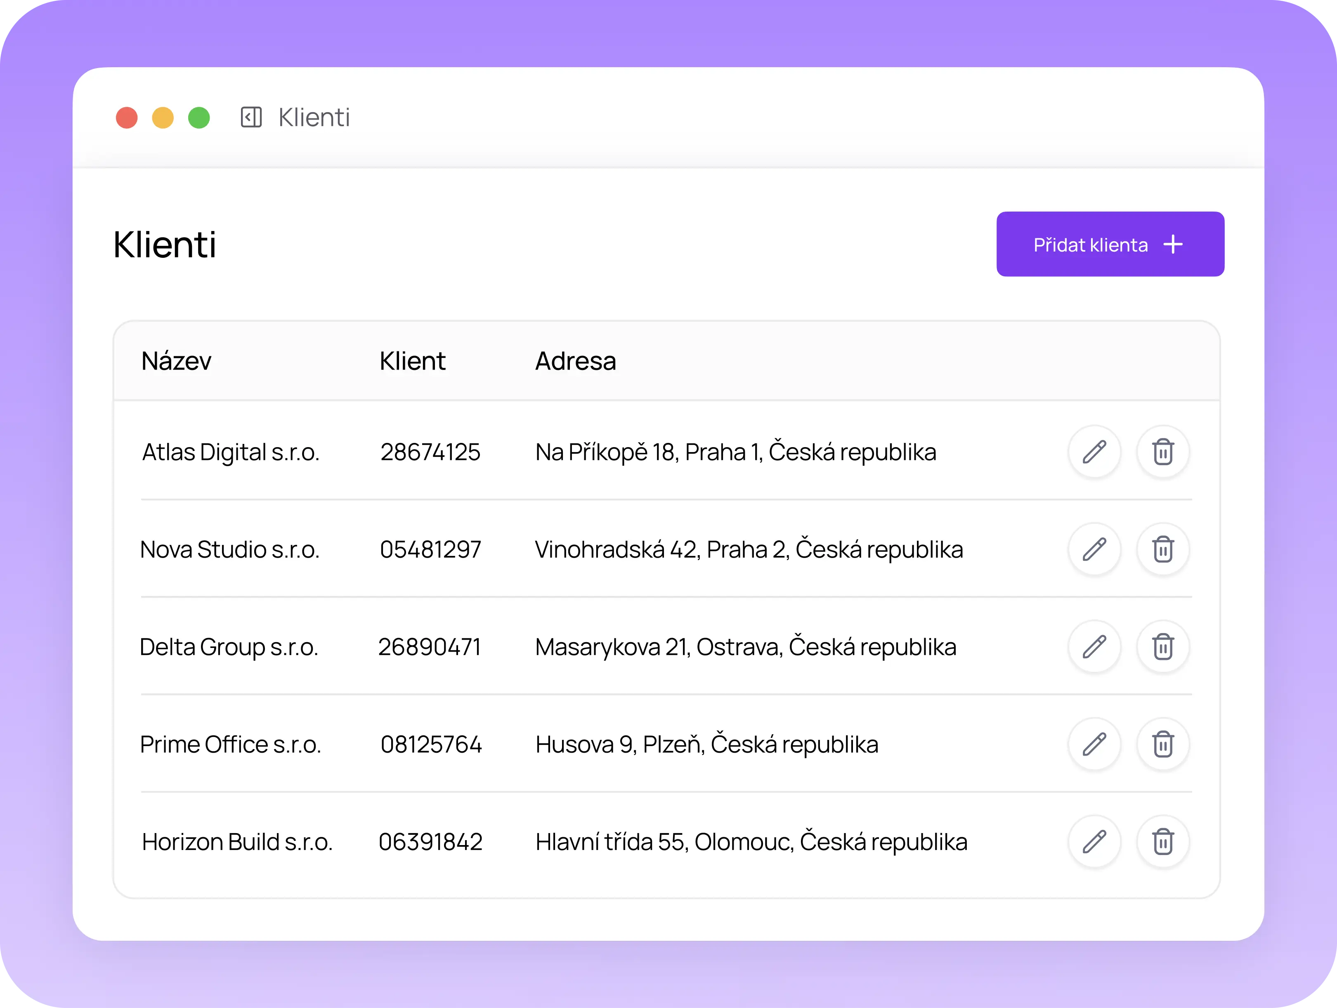Select client number 26890471
Viewport: 1337px width, 1008px height.
point(429,647)
